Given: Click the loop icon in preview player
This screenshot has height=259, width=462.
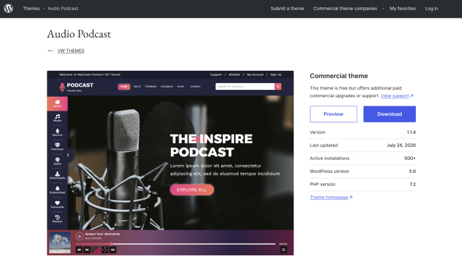Looking at the screenshot, I should [113, 250].
